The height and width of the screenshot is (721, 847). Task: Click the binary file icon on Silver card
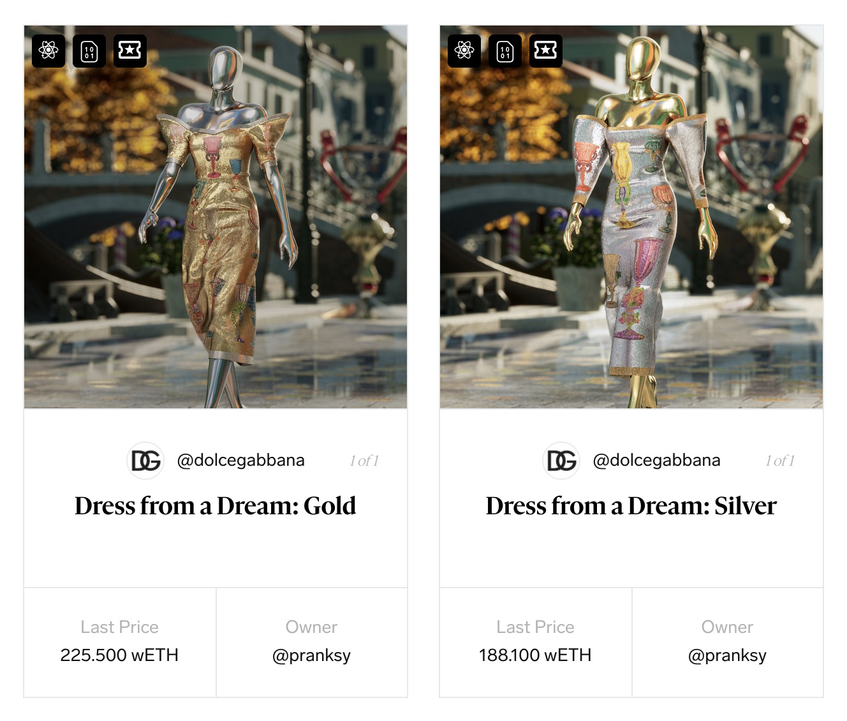click(x=505, y=50)
